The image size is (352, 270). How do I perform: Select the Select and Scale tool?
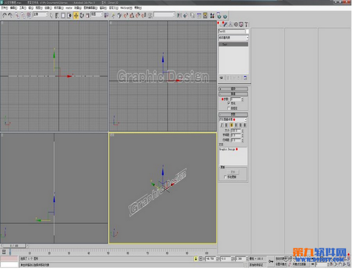pyautogui.click(x=87, y=15)
